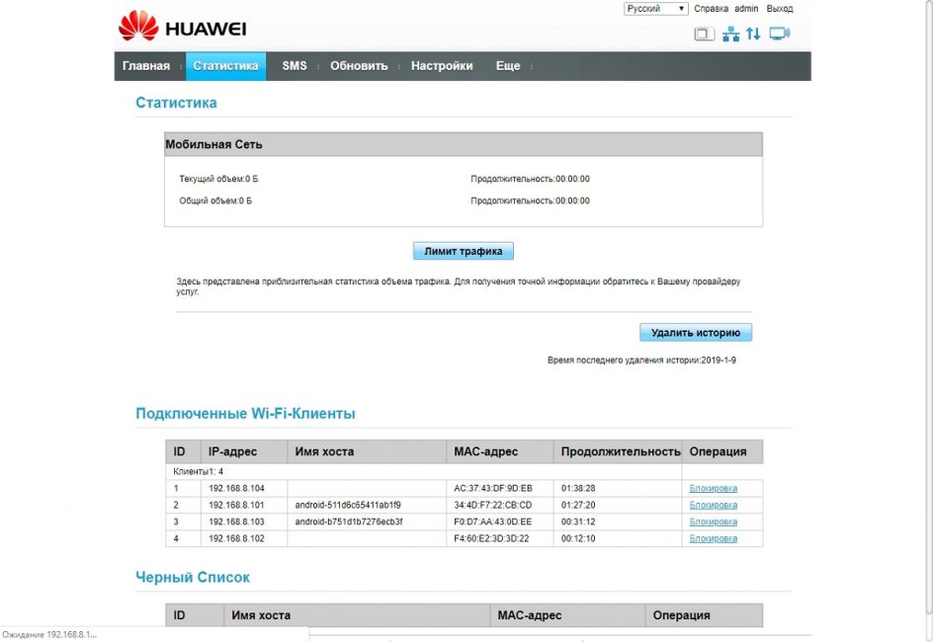Select the Статистика tab
The width and height of the screenshot is (933, 642).
pyautogui.click(x=225, y=66)
